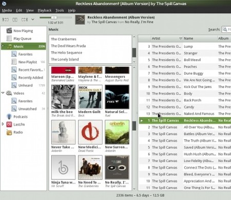
Task: Sort tracks by Artist column header
Action: 167,39
